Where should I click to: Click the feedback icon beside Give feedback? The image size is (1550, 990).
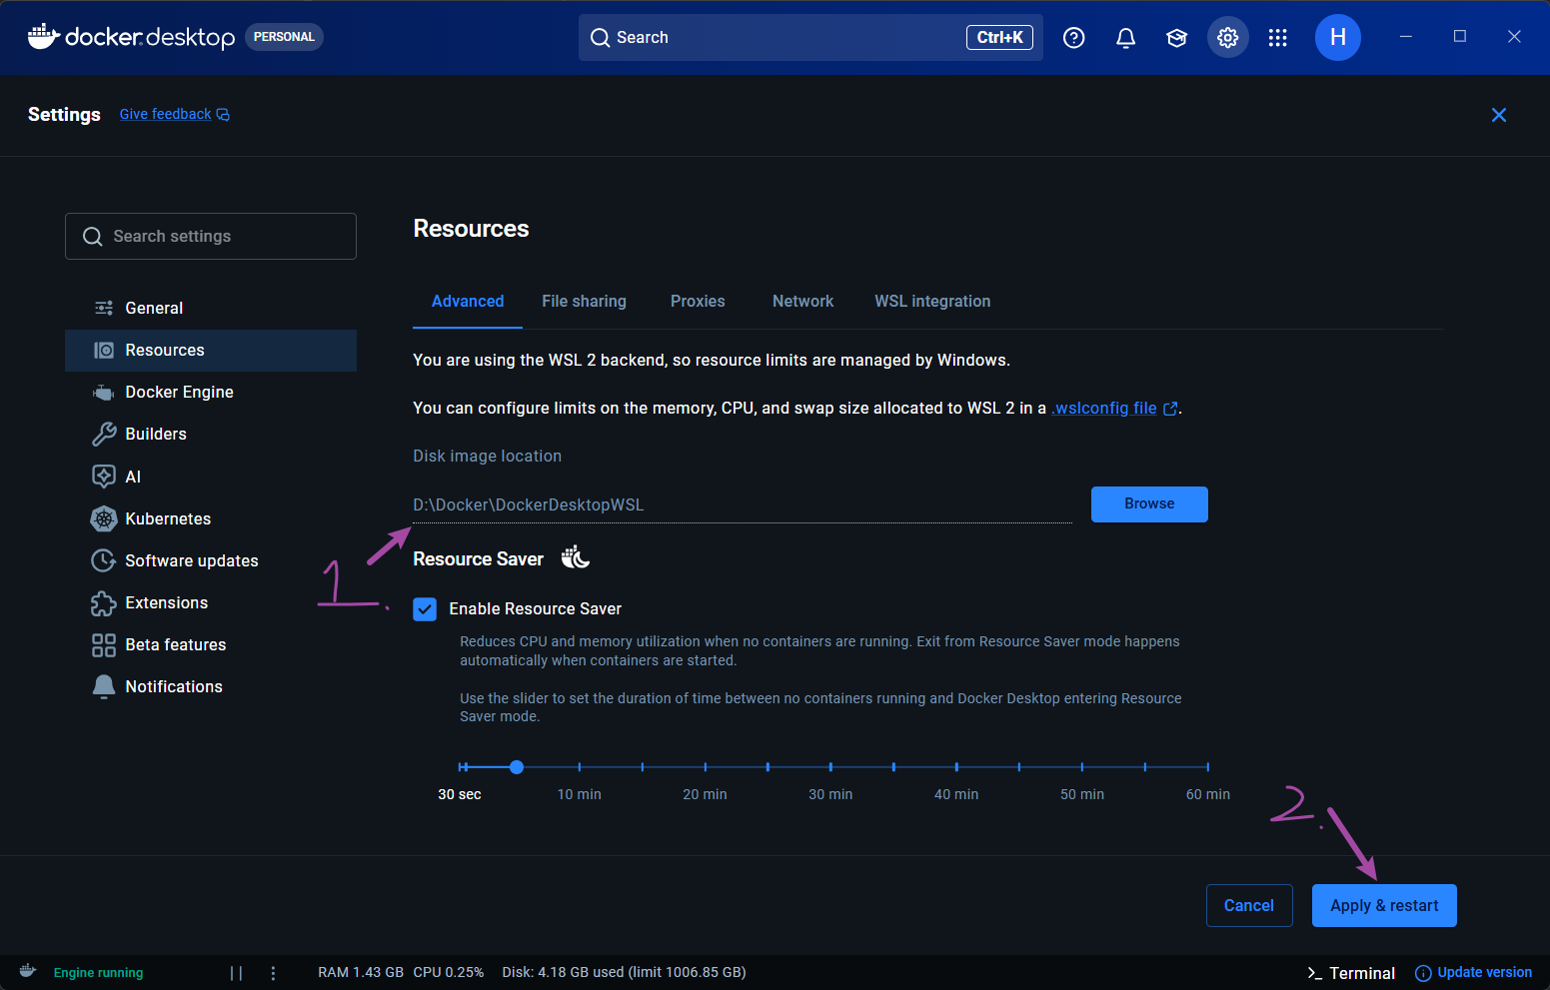click(223, 115)
